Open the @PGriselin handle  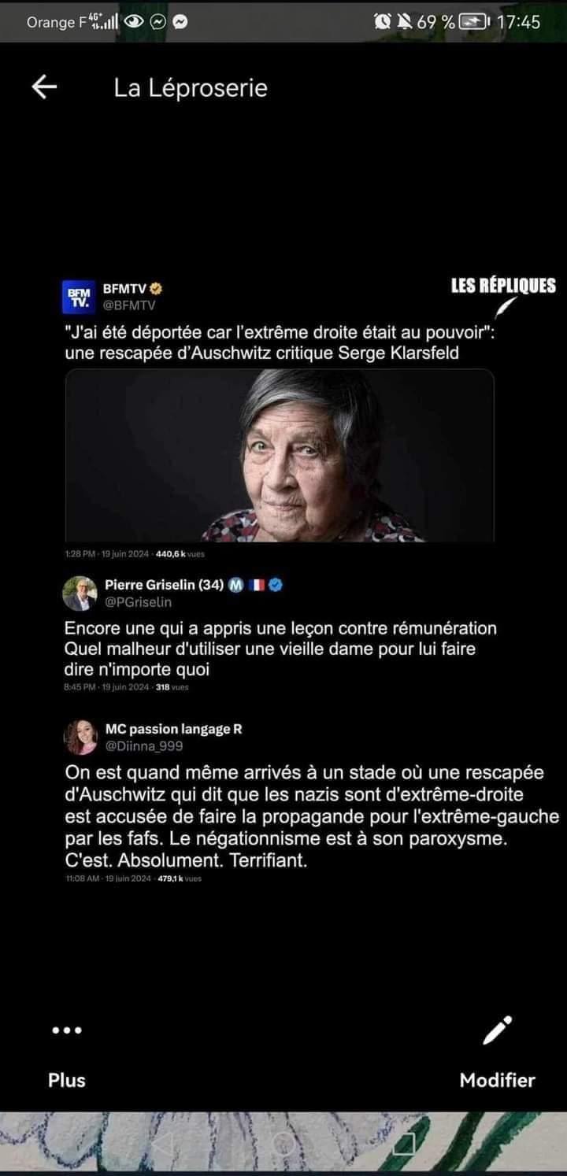pos(138,601)
